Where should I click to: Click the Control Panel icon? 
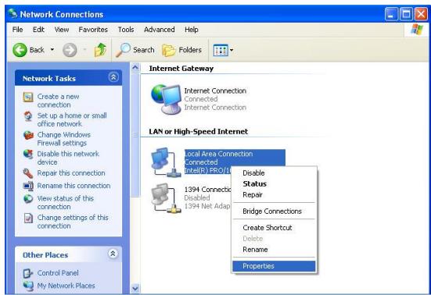(28, 273)
